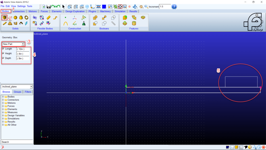Click the construction Point tool

[65, 17]
